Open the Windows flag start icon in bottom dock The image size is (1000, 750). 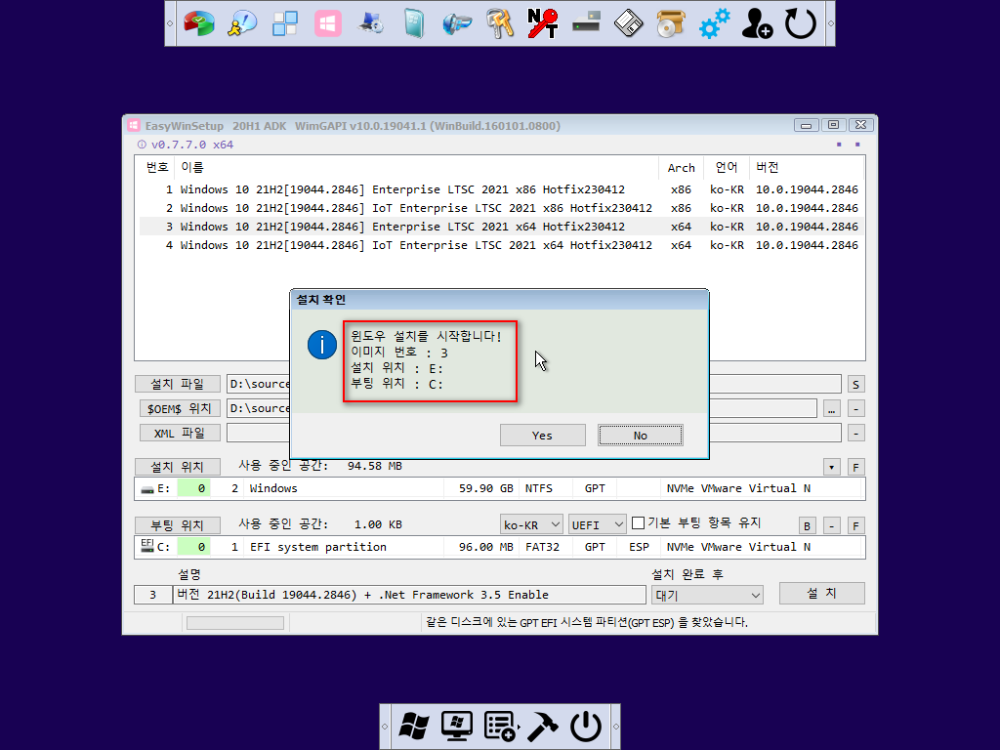pyautogui.click(x=414, y=727)
